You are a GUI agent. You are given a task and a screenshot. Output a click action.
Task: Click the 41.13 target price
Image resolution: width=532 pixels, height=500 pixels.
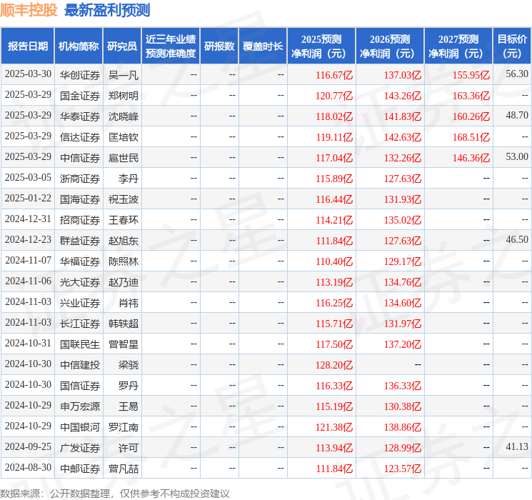click(x=517, y=446)
